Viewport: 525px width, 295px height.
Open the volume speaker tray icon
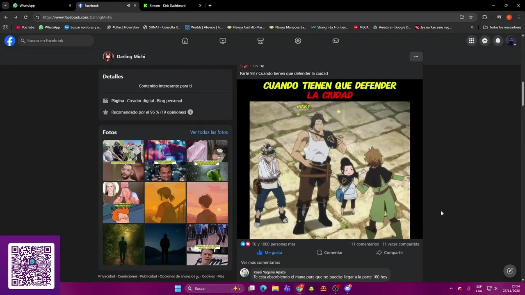click(495, 288)
